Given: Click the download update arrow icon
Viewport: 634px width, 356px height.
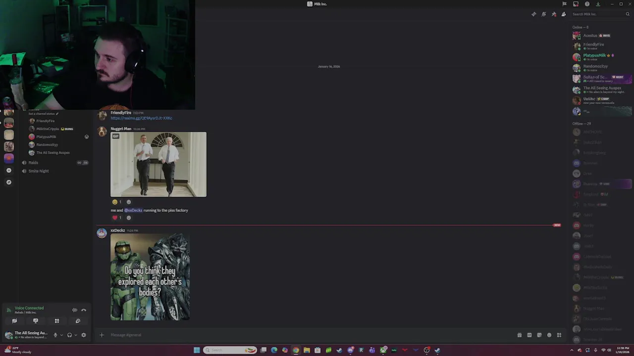Looking at the screenshot, I should tap(598, 4).
